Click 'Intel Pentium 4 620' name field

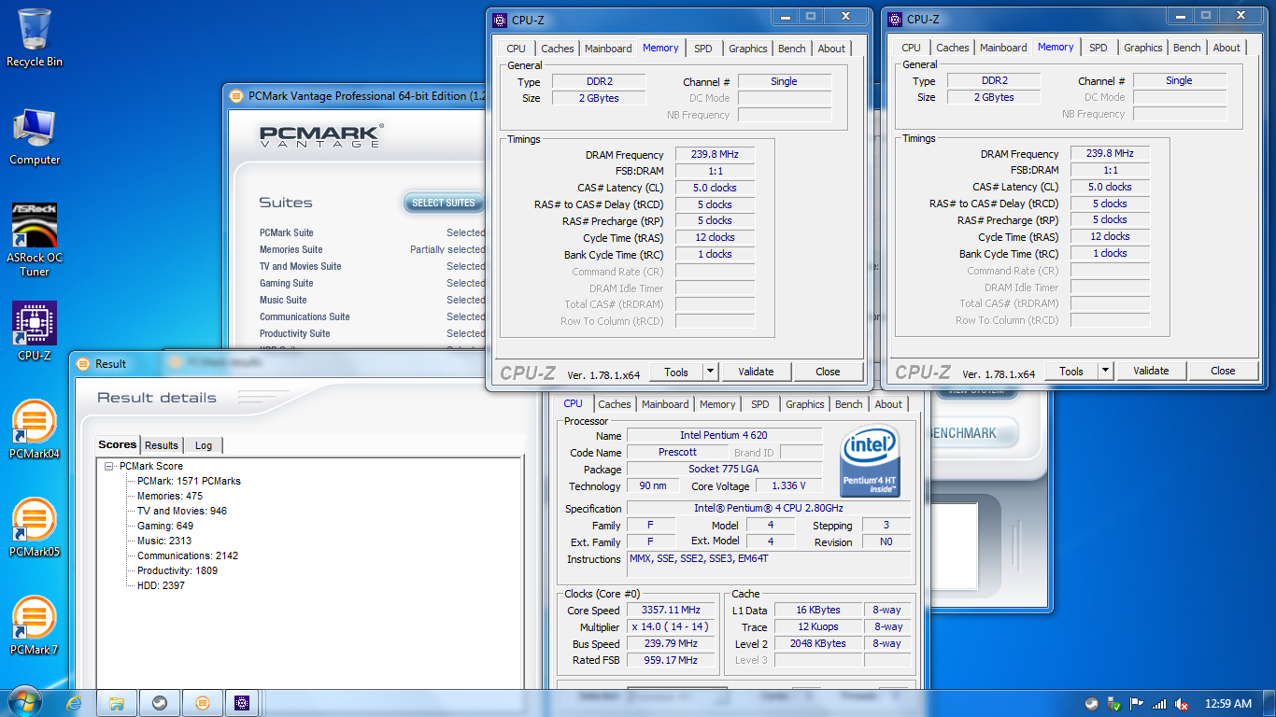pos(724,435)
